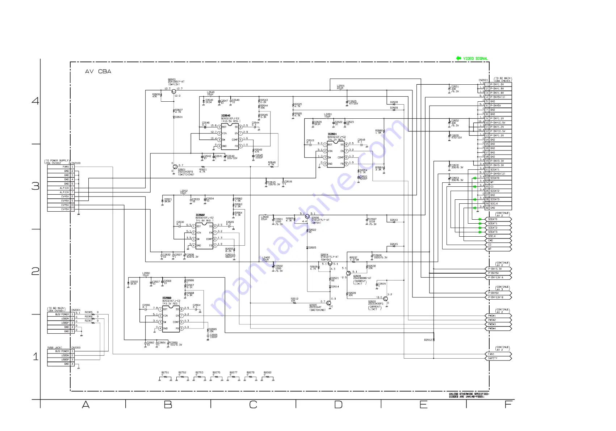Click the Q2605 switching transistor symbol
The height and width of the screenshot is (431, 616).
pyautogui.click(x=329, y=303)
